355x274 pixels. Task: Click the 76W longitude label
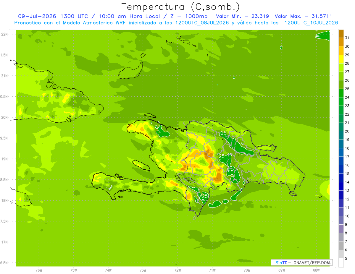[x=39, y=270]
